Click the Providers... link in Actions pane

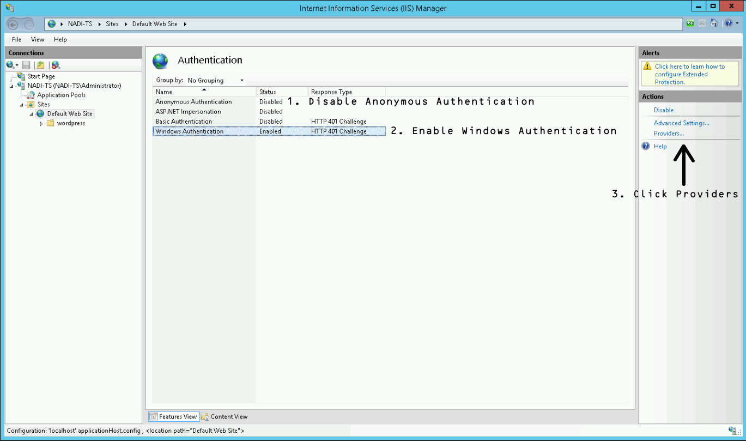coord(669,133)
